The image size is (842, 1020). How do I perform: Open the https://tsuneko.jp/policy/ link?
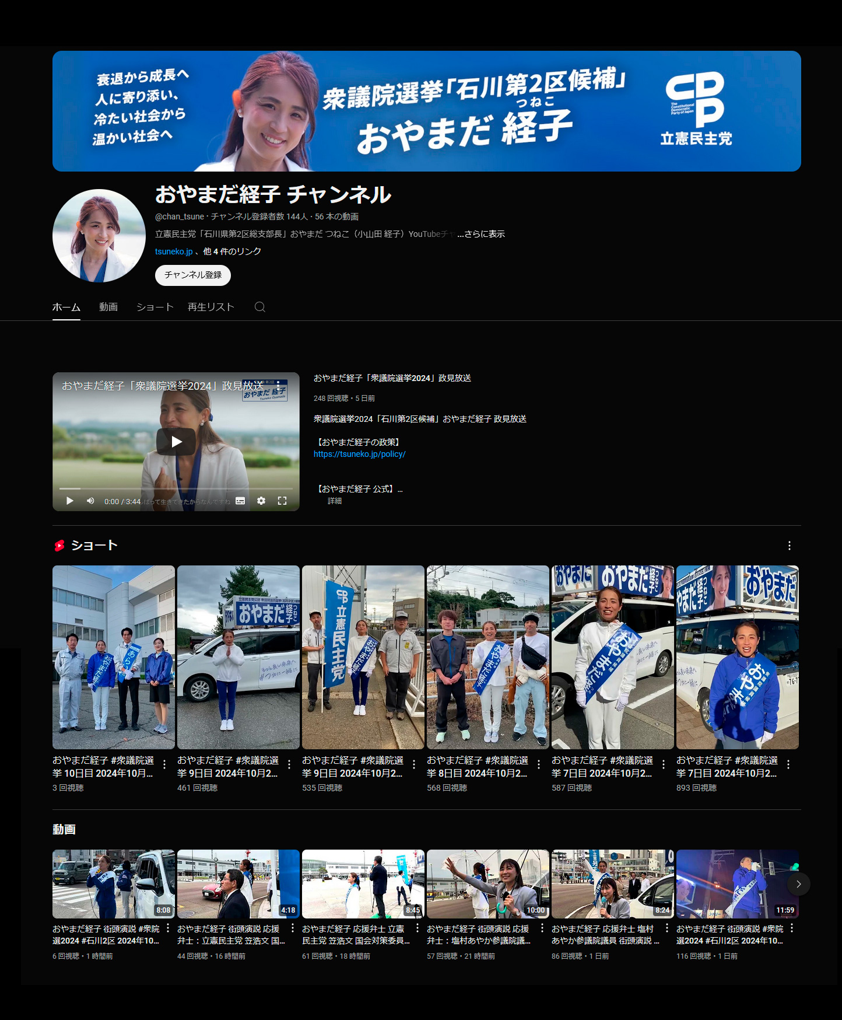[360, 454]
